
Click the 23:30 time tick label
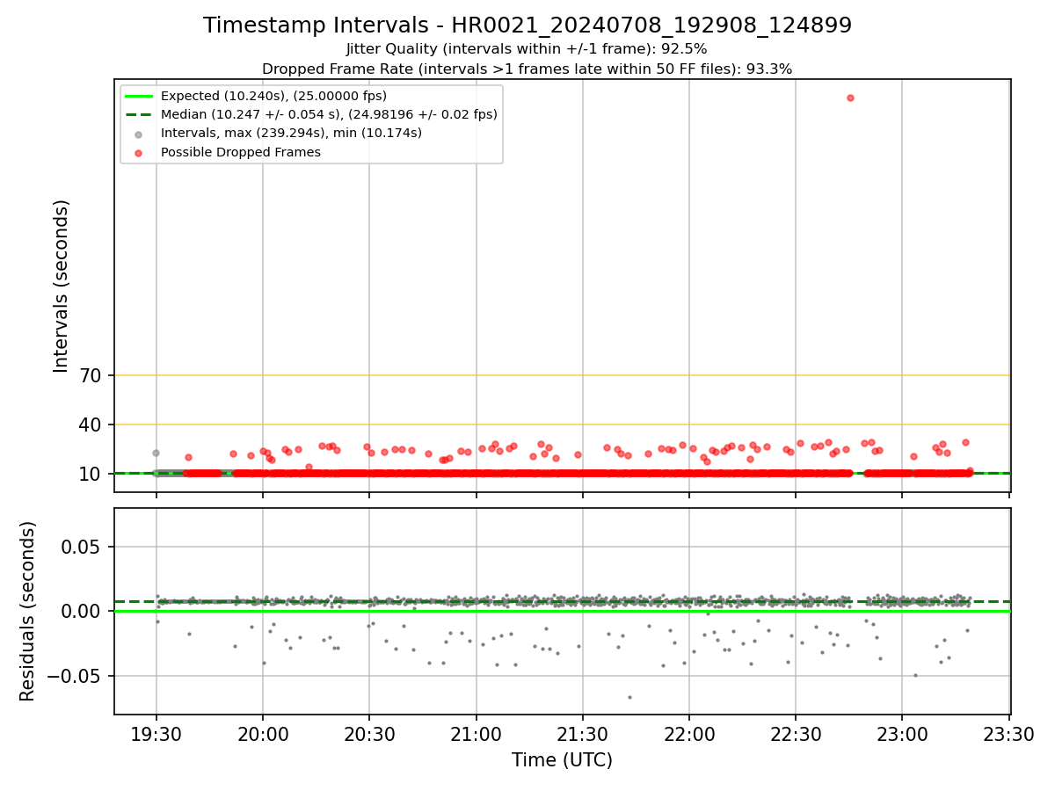(1008, 733)
